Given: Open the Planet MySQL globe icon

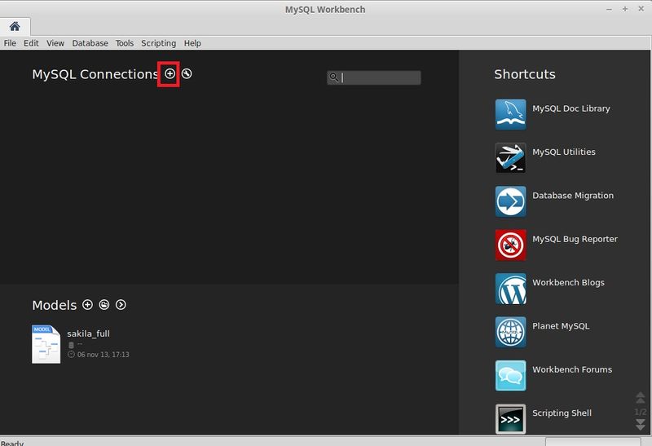Looking at the screenshot, I should [511, 332].
